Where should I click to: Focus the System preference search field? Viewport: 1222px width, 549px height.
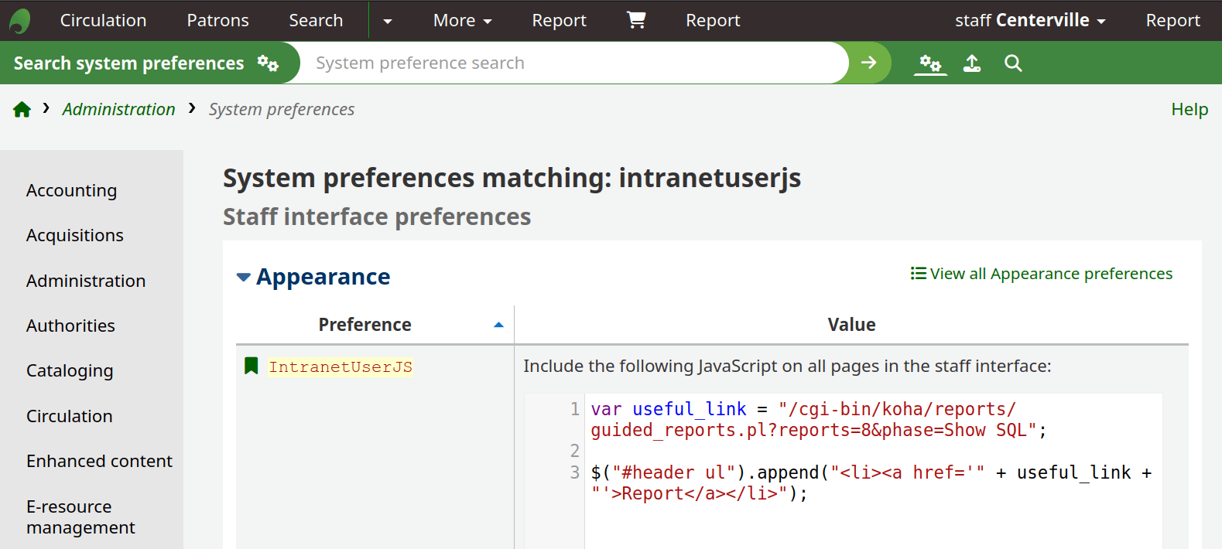(x=573, y=63)
